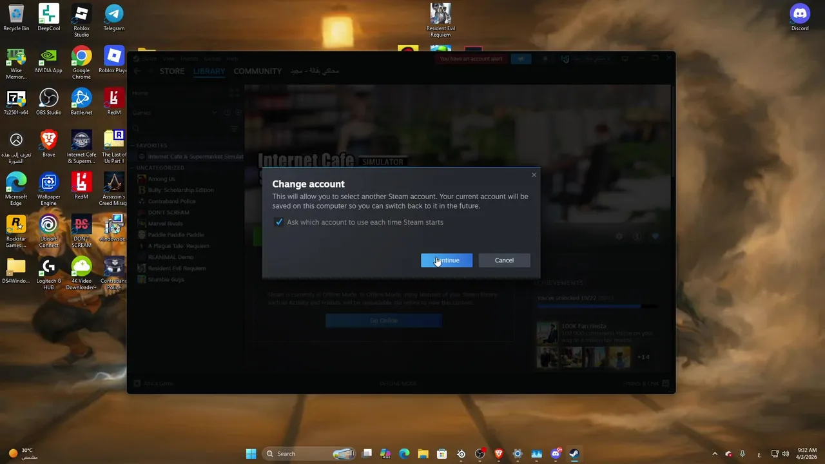Click the taskbar Search box
Image resolution: width=825 pixels, height=464 pixels.
point(310,454)
